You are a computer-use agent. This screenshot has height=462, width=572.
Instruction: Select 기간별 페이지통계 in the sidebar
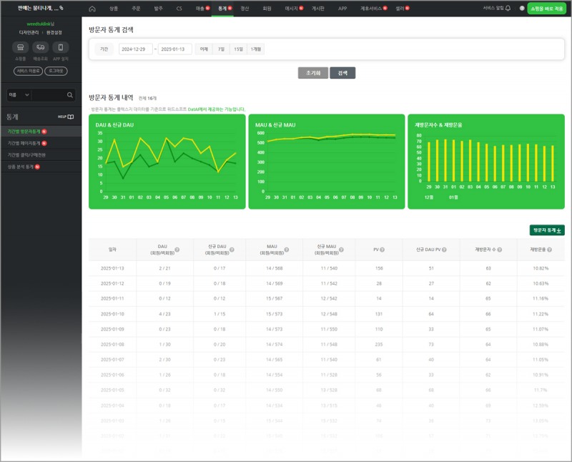pos(24,143)
